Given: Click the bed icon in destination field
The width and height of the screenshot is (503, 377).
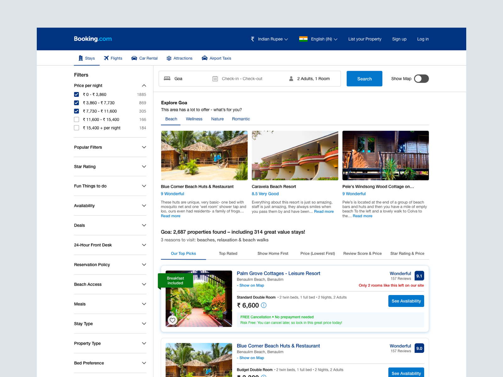Looking at the screenshot, I should pyautogui.click(x=167, y=79).
